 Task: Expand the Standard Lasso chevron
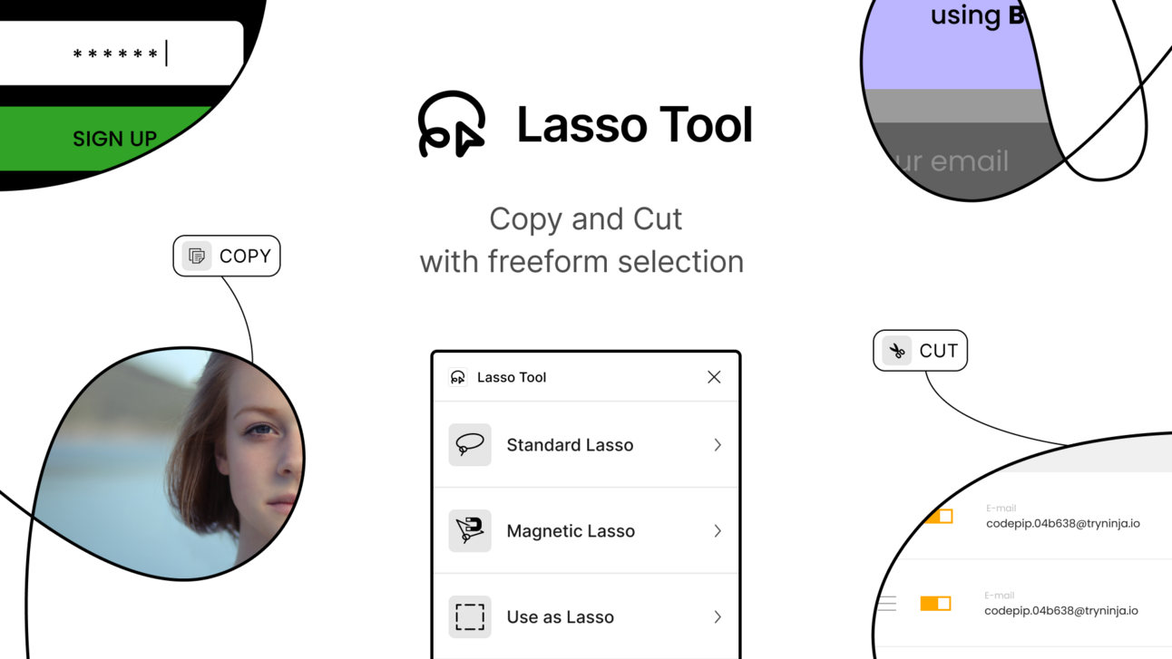pos(718,445)
